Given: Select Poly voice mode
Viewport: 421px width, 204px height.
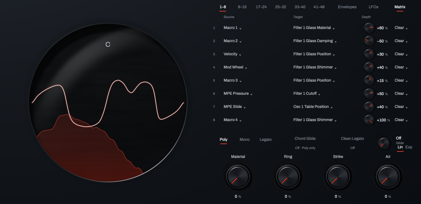Looking at the screenshot, I should [x=224, y=140].
